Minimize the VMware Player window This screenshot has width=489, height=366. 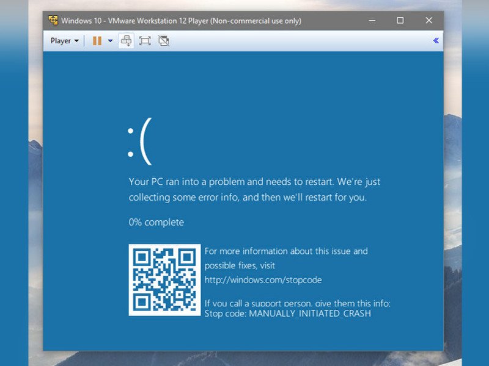point(372,21)
